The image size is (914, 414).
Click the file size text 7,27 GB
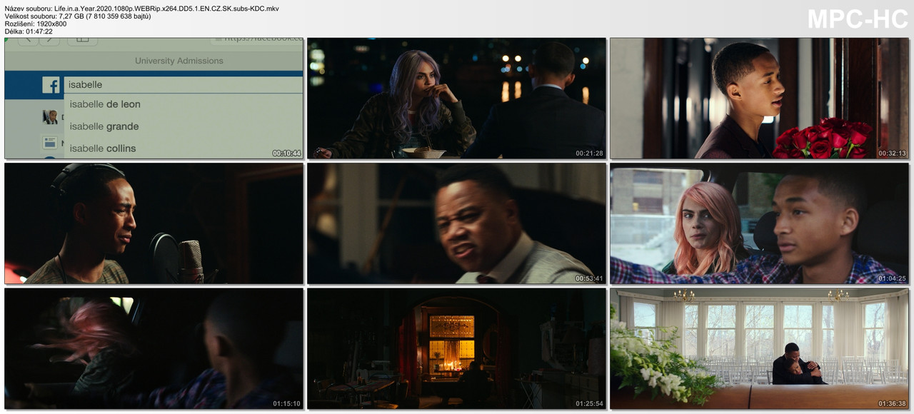click(x=78, y=16)
